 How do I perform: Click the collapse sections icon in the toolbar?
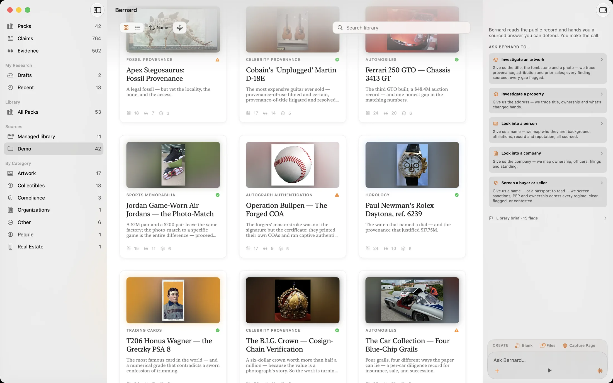pyautogui.click(x=180, y=28)
